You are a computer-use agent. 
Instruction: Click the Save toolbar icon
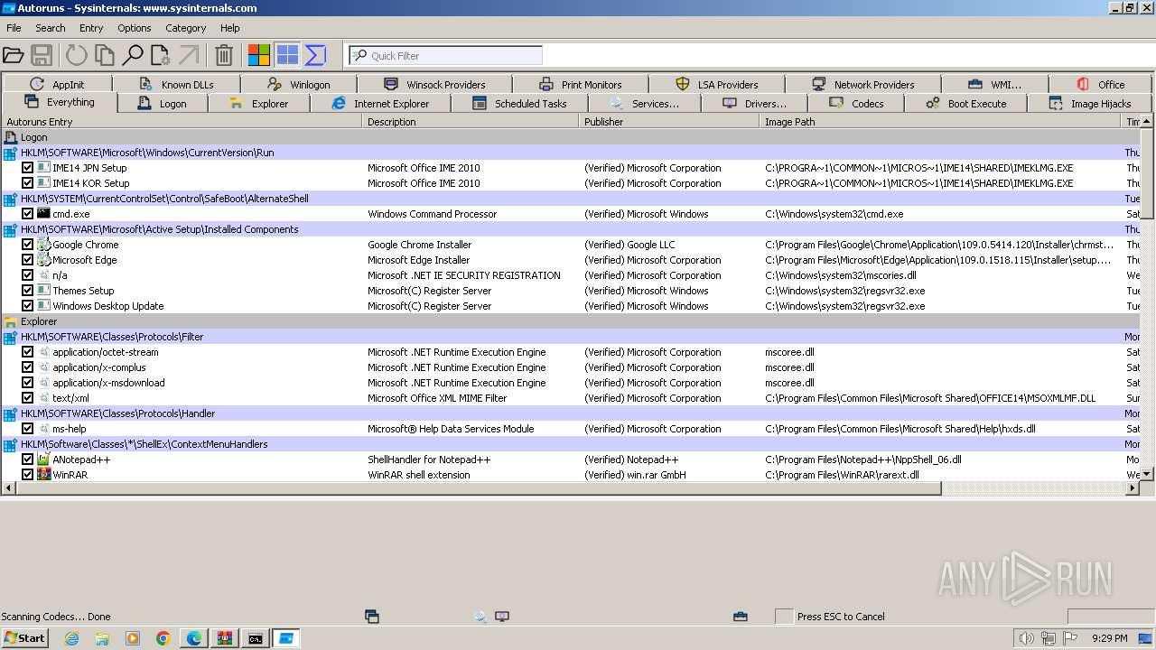42,55
